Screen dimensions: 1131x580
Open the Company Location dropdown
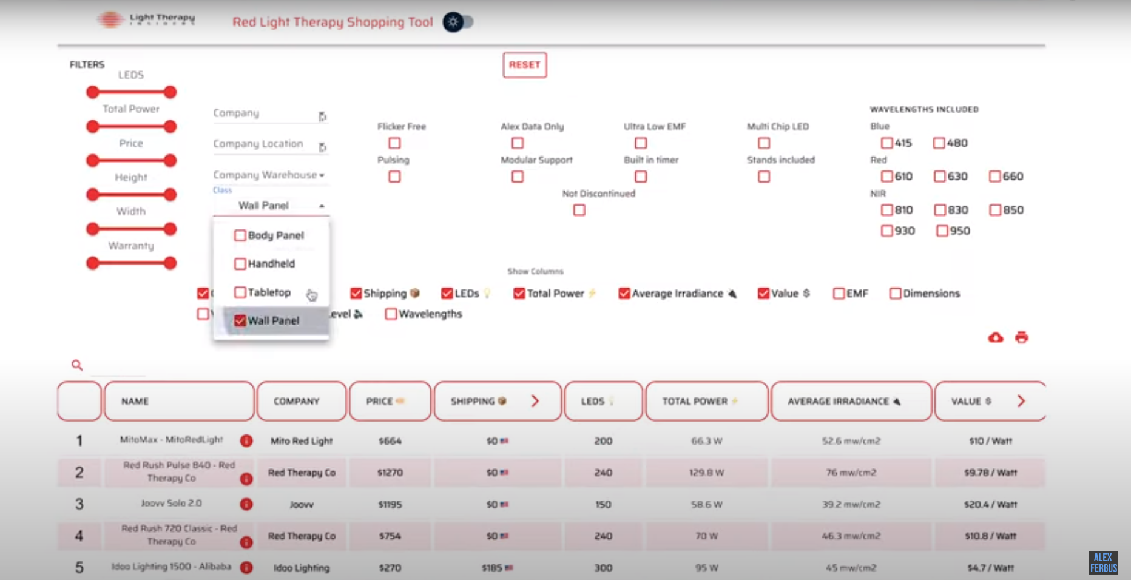tap(270, 144)
